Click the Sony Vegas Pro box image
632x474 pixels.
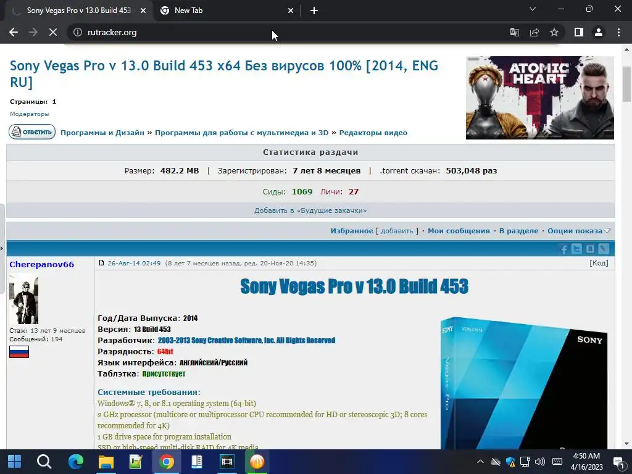click(524, 383)
